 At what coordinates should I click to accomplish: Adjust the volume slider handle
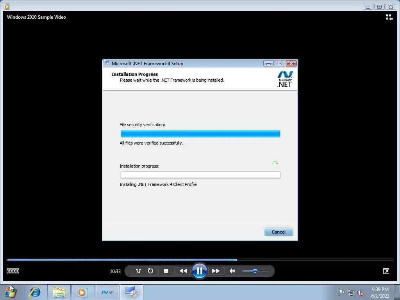tap(255, 271)
